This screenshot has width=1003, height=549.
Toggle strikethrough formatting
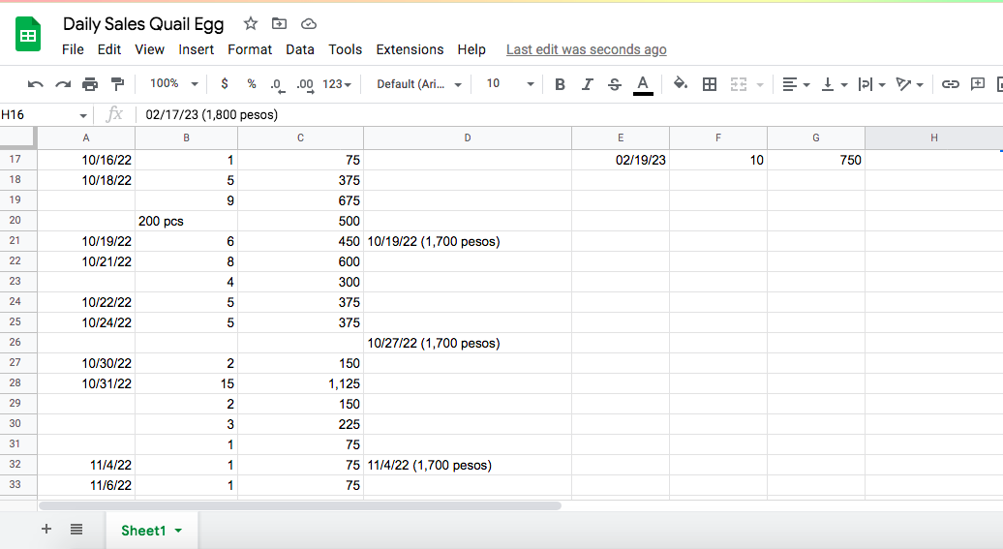(x=615, y=84)
